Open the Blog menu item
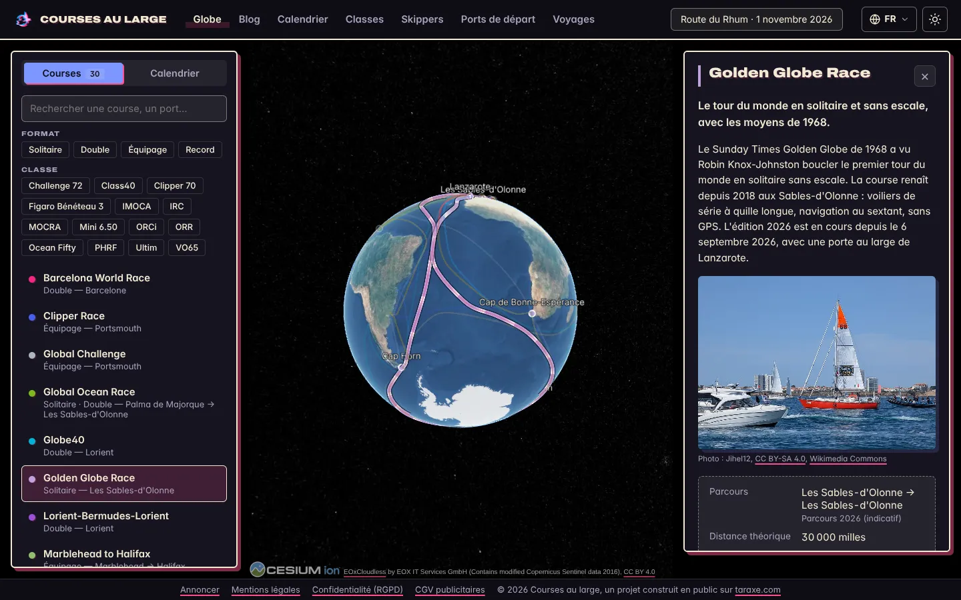Image resolution: width=961 pixels, height=600 pixels. coord(250,19)
